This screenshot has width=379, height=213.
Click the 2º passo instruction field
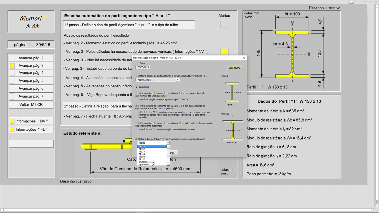[x=98, y=106]
